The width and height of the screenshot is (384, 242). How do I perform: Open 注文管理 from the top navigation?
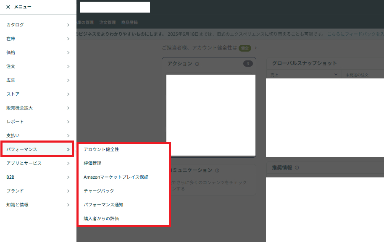point(109,22)
